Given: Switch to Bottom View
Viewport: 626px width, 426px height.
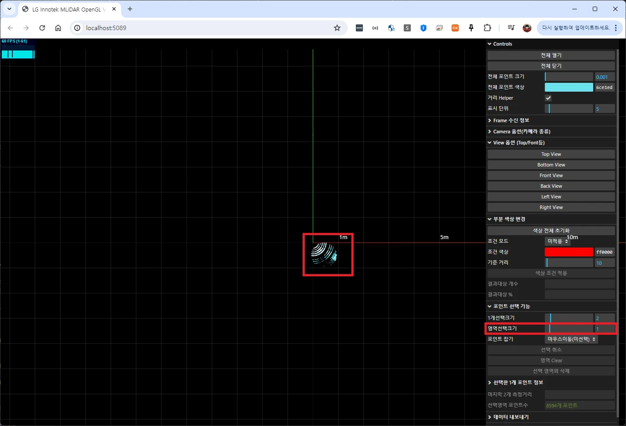Looking at the screenshot, I should point(551,165).
